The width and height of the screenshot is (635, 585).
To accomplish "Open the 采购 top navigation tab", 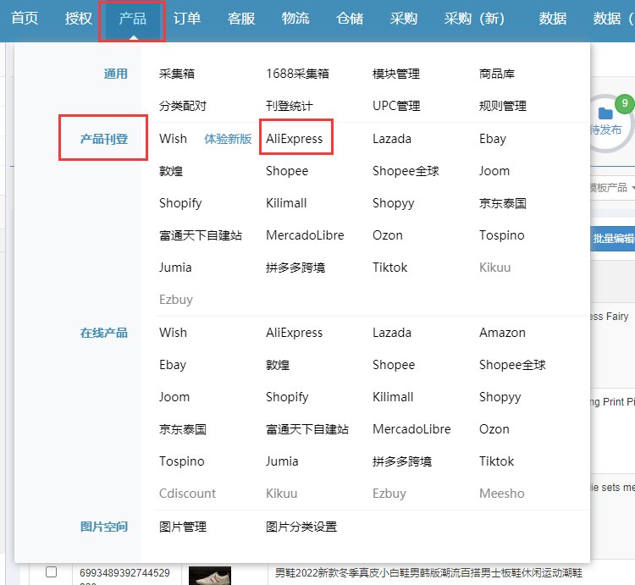I will [403, 19].
